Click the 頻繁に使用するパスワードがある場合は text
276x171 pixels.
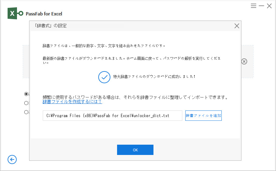coord(135,97)
